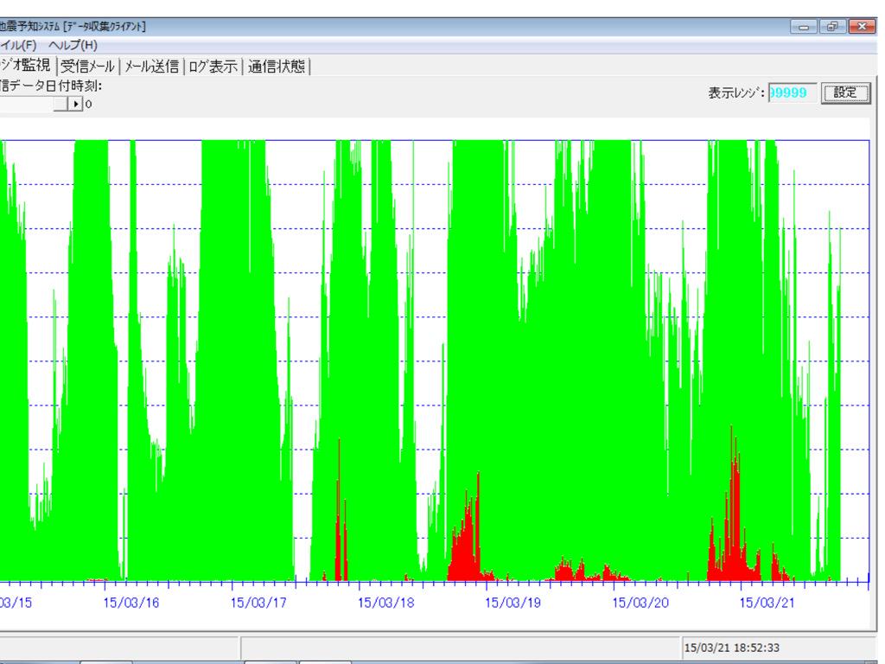Minimize the data collection client window

click(804, 27)
